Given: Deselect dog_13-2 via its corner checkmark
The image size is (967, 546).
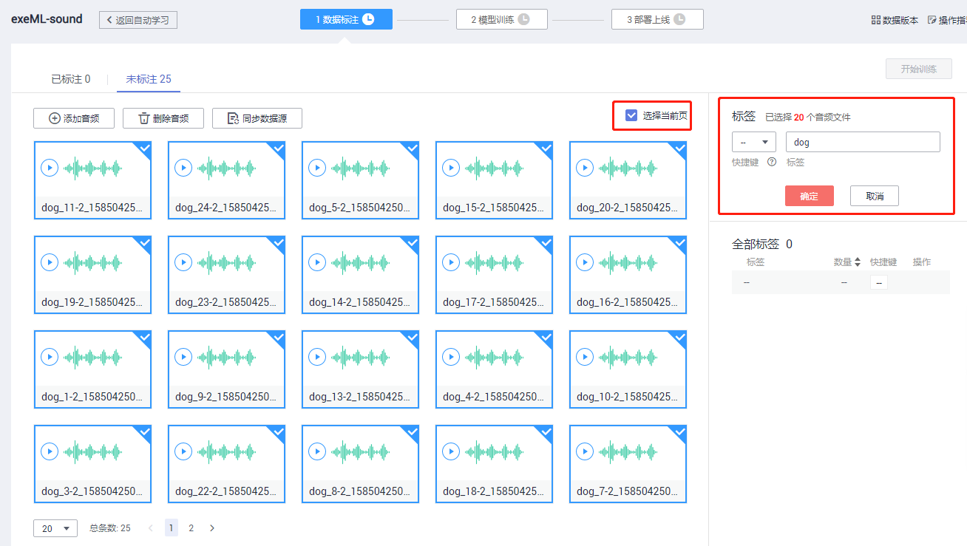Looking at the screenshot, I should point(413,337).
